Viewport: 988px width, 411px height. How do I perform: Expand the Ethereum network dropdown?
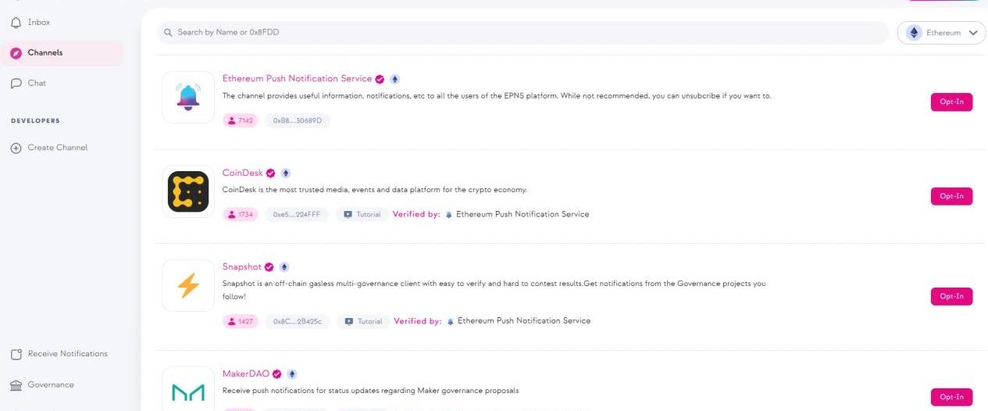point(941,33)
